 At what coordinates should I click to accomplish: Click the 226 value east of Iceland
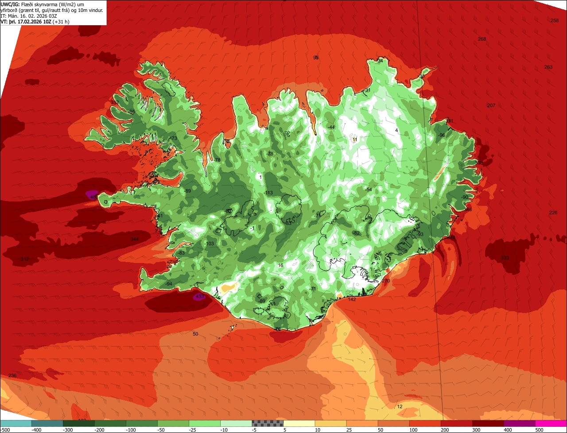click(553, 213)
